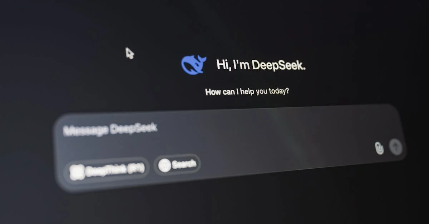Click the word "today?" in the subtitle
429x224 pixels.
(x=278, y=91)
